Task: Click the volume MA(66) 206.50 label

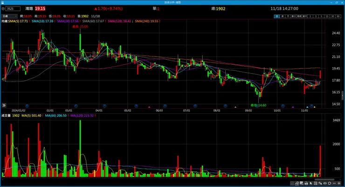Action: pyautogui.click(x=55, y=116)
